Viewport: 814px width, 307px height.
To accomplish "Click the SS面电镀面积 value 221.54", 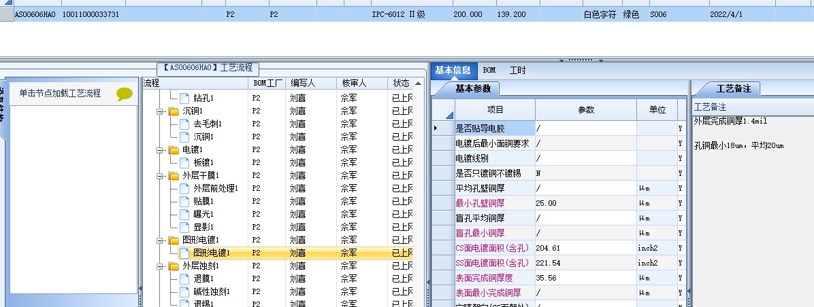I will [x=585, y=263].
